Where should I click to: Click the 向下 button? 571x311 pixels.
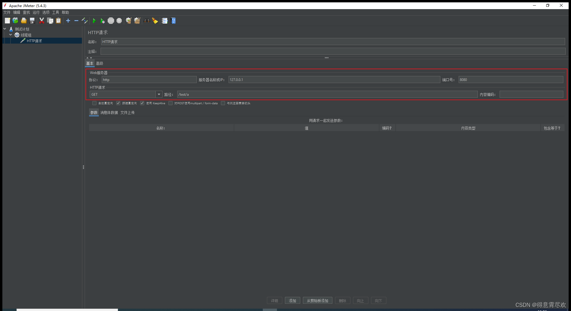378,301
